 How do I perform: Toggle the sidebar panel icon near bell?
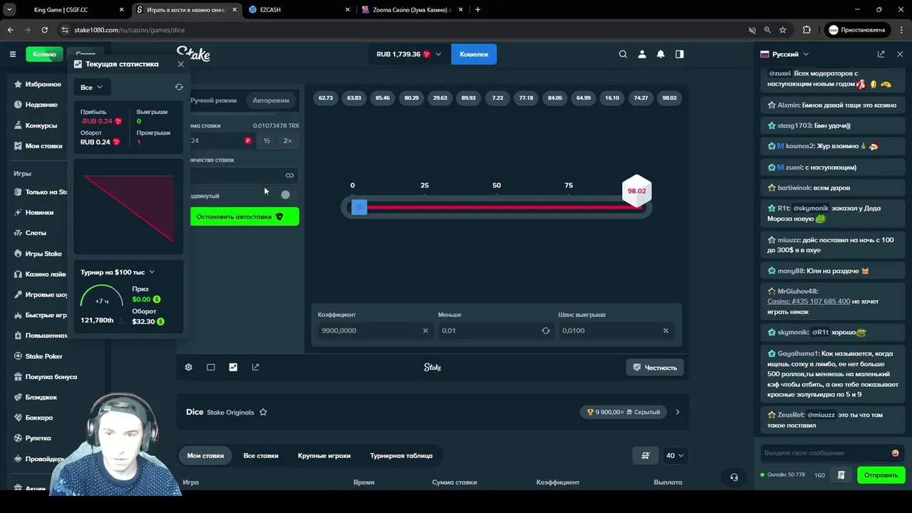pos(680,54)
